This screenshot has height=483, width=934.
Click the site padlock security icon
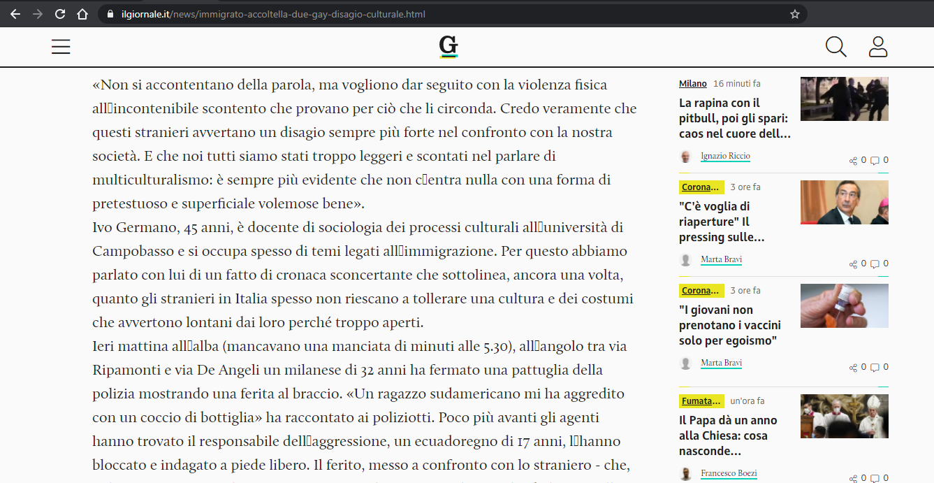[x=110, y=14]
